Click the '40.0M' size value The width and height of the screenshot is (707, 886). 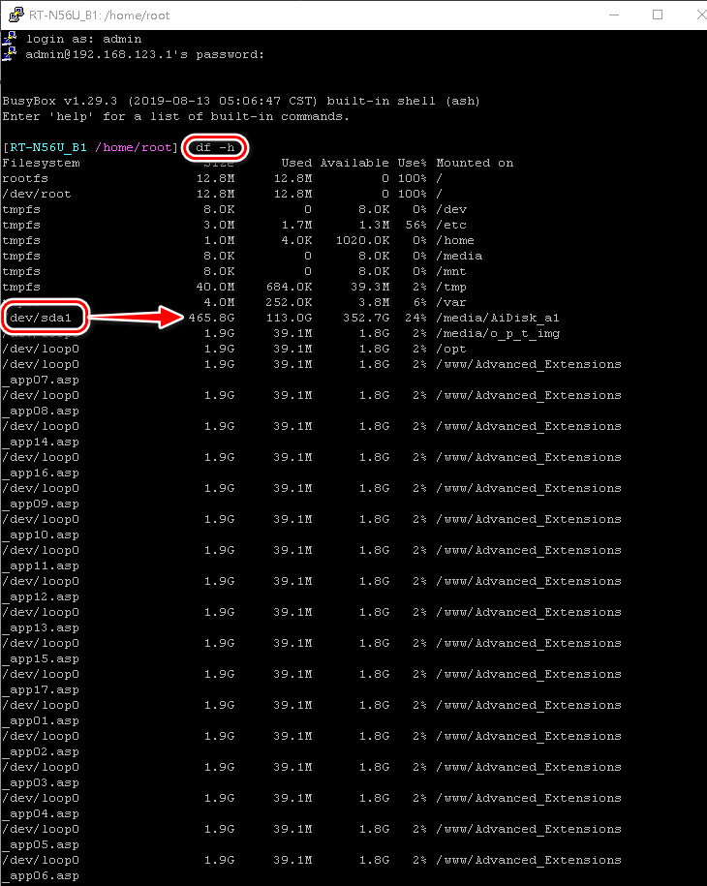(215, 287)
